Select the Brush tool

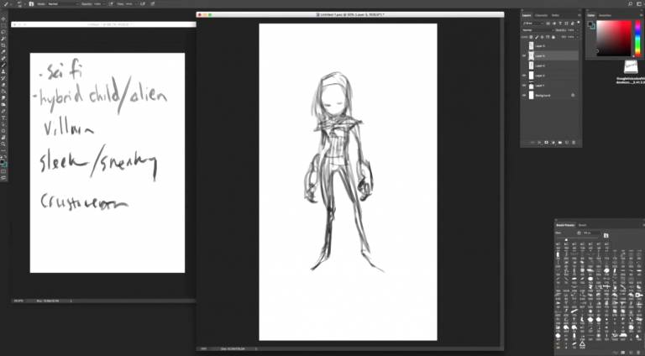coord(4,65)
